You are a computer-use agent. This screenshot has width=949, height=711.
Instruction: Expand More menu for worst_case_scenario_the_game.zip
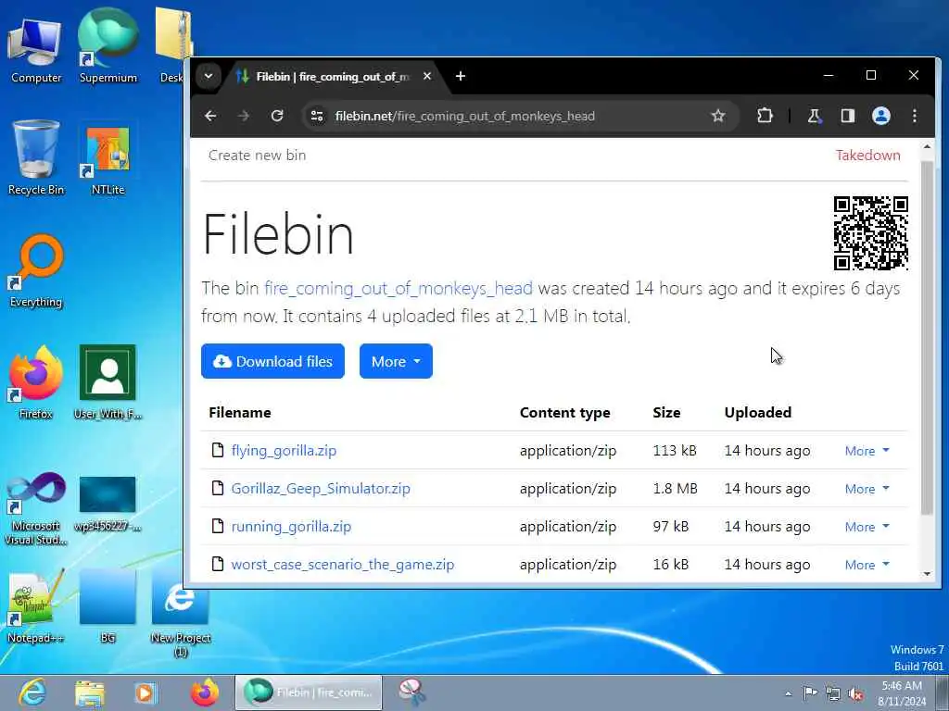[x=867, y=565]
